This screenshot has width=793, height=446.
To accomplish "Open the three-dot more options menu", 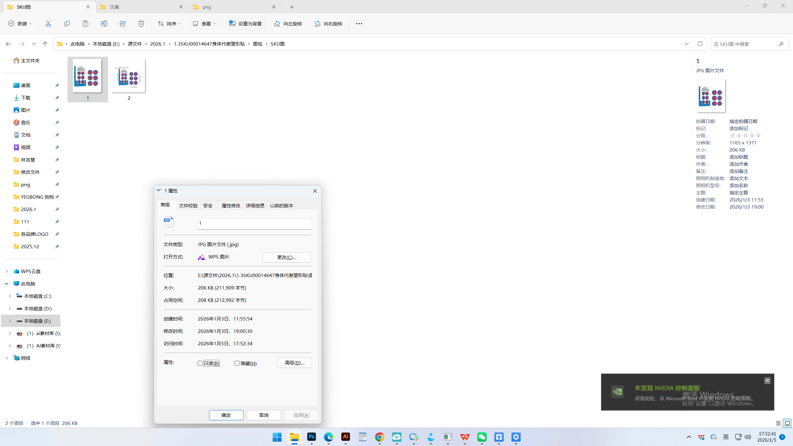I will [x=359, y=24].
